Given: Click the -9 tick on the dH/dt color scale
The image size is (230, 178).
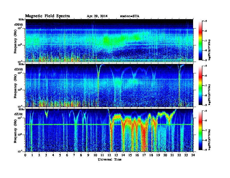Looking at the screenshot, I should (x=206, y=60).
